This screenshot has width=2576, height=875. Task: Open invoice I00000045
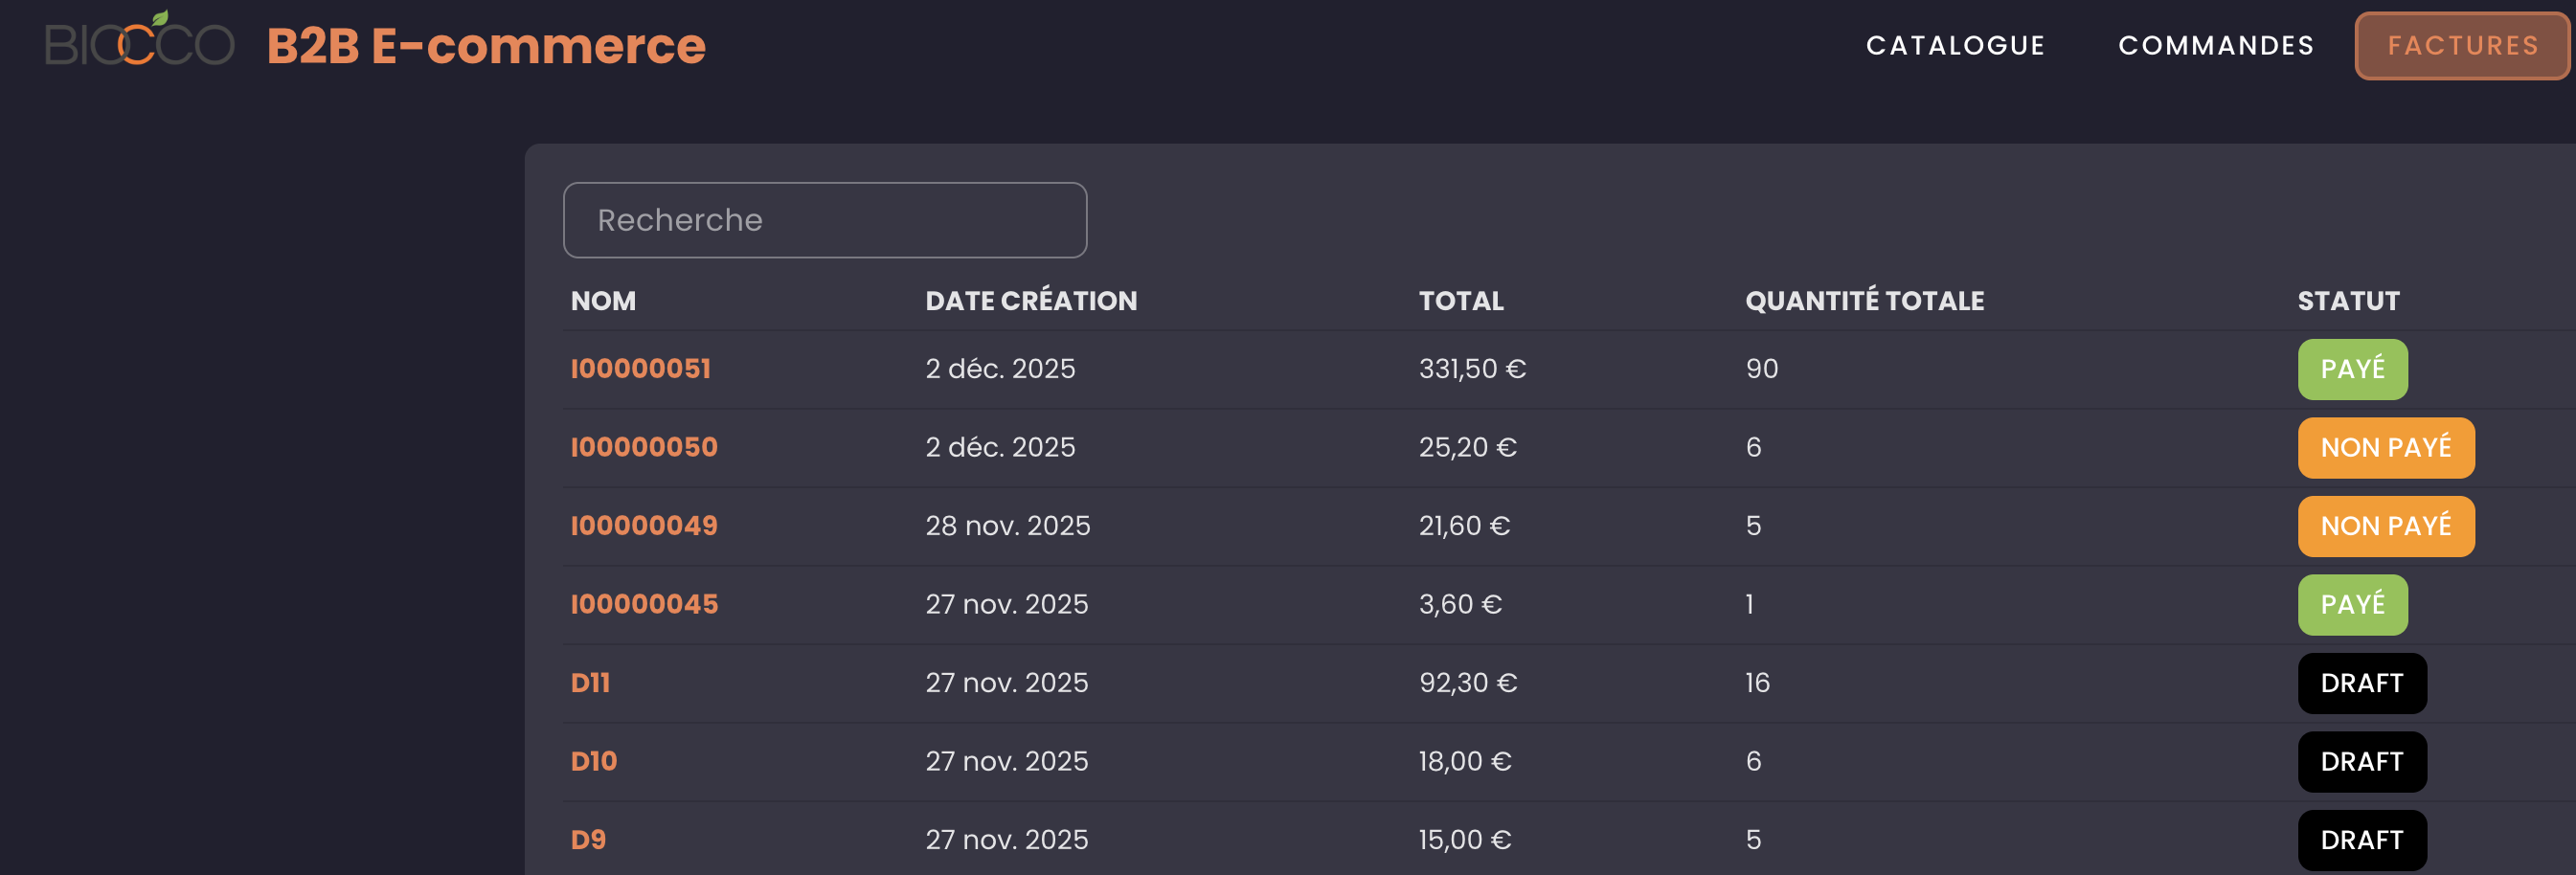click(x=644, y=604)
